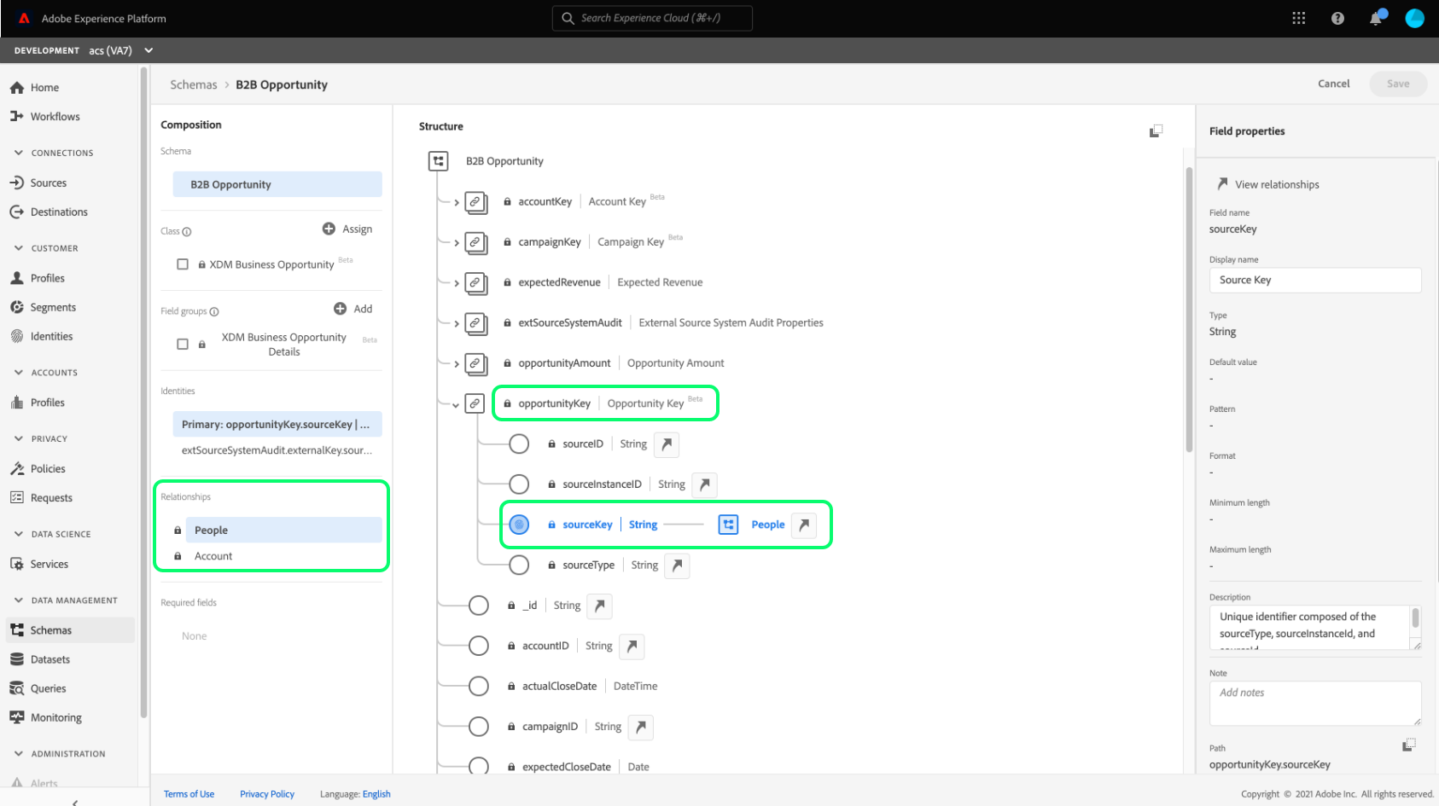Select the sourceType field node
This screenshot has height=806, width=1439.
(x=519, y=565)
